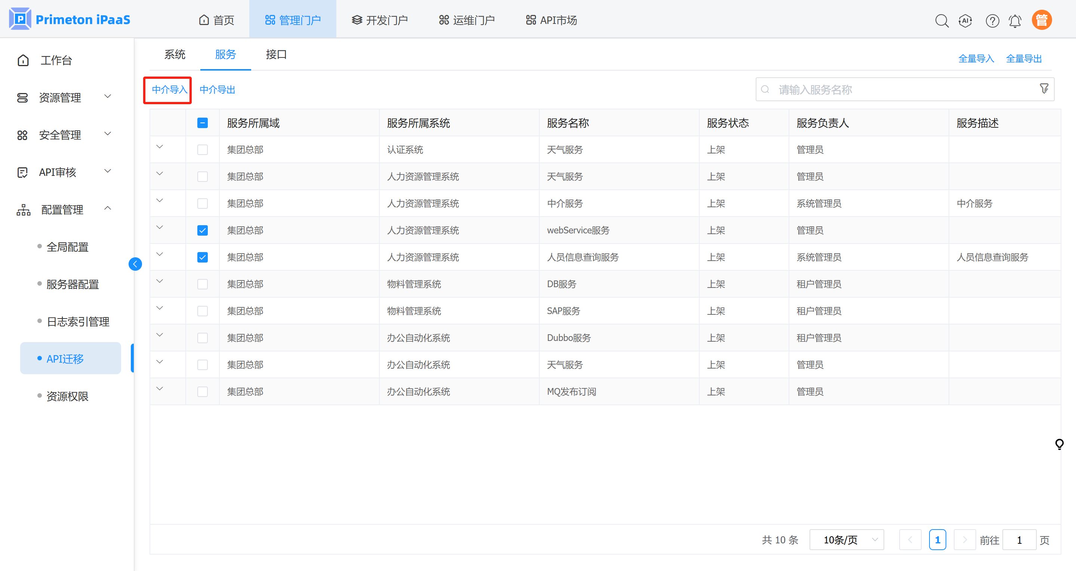Click the lightbulb icon at right edge
Screen dimensions: 1076x571
coord(1059,444)
